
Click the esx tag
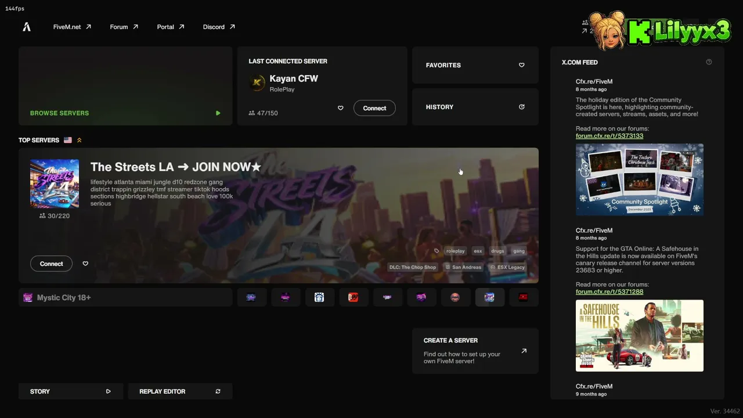point(478,251)
